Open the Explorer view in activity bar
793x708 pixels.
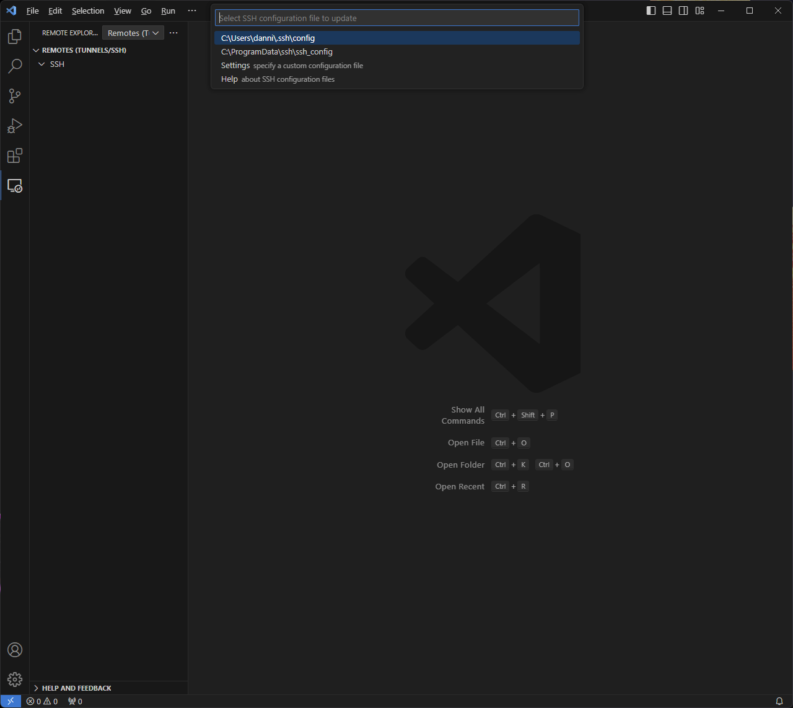[15, 37]
